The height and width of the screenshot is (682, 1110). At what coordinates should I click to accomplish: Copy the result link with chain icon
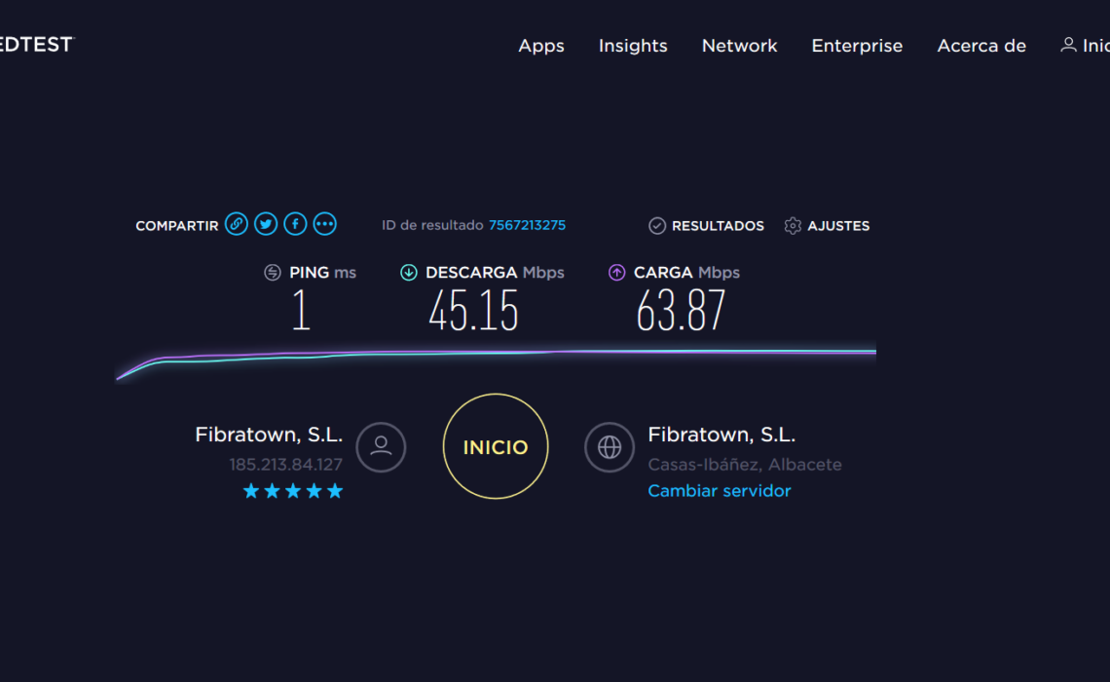(237, 224)
